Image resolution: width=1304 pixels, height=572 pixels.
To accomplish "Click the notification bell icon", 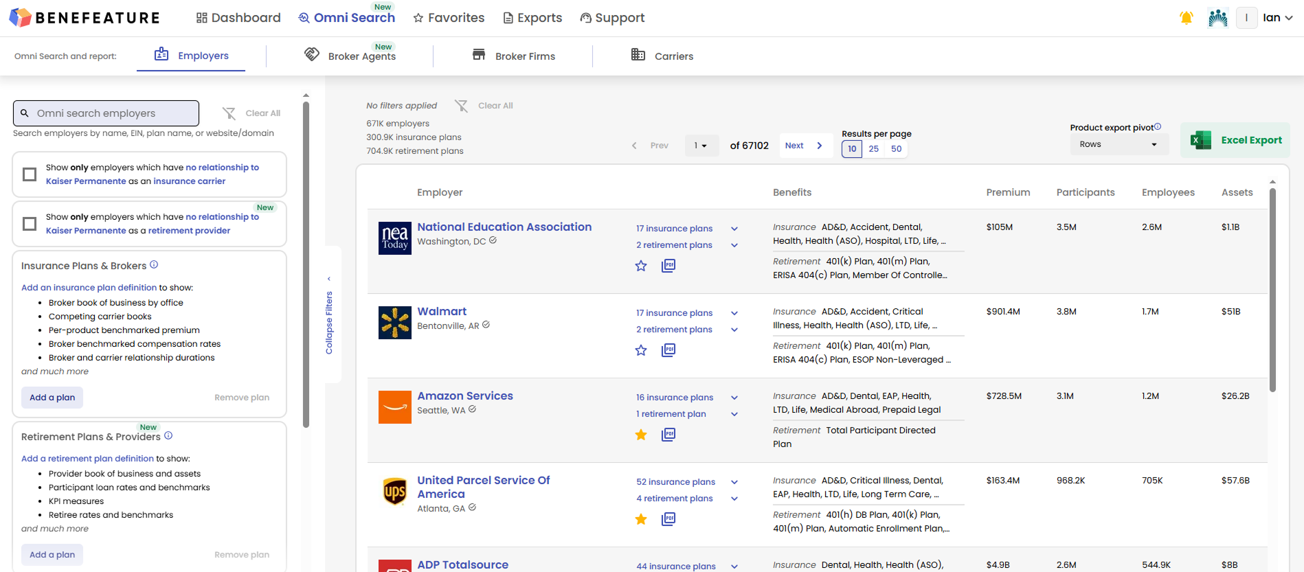I will coord(1186,18).
